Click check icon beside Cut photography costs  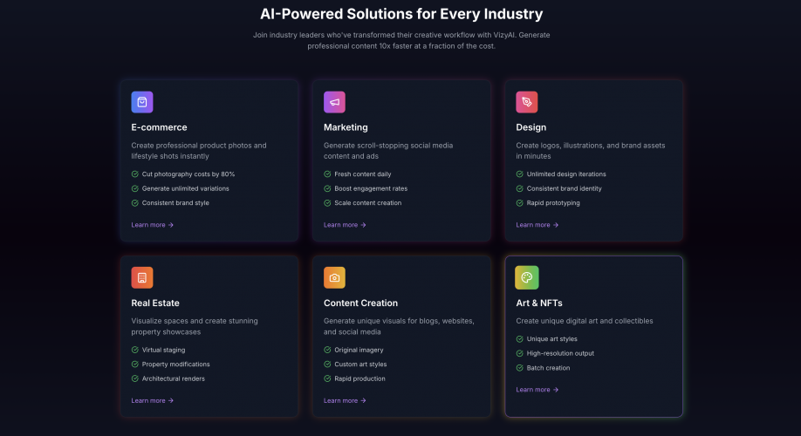135,174
